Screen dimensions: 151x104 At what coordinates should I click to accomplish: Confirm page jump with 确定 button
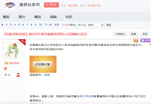pyautogui.click(x=109, y=25)
